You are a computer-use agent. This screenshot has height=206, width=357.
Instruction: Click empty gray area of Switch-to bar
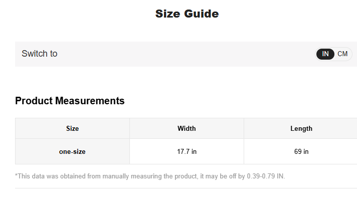(x=186, y=54)
